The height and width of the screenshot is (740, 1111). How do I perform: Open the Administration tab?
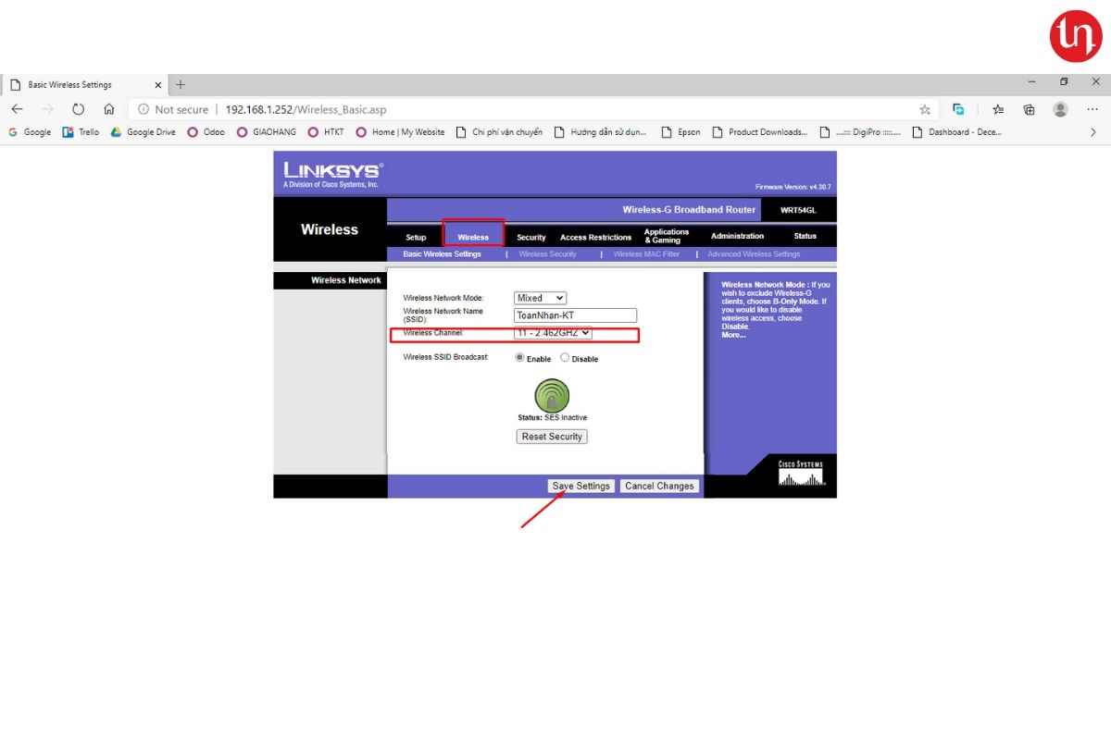point(738,236)
